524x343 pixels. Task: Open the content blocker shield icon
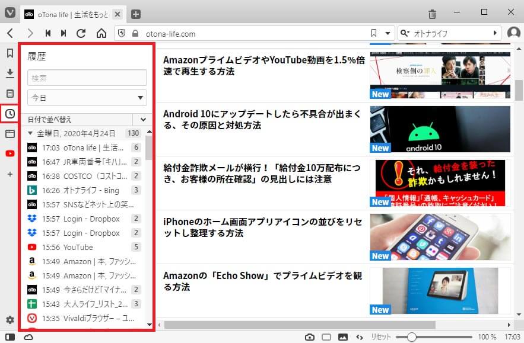click(122, 33)
